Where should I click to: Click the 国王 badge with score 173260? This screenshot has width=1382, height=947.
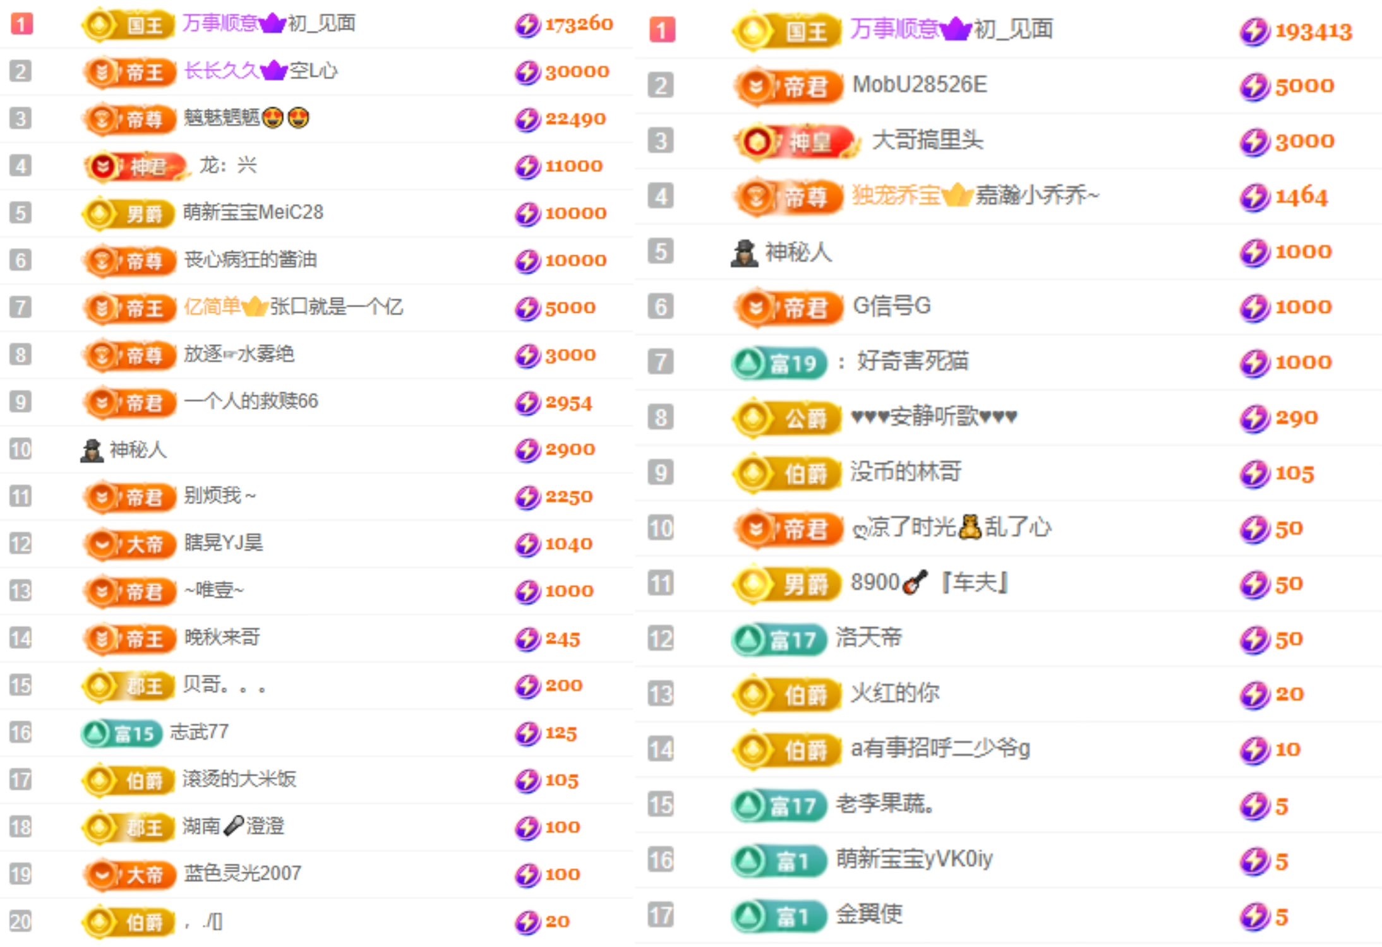129,25
